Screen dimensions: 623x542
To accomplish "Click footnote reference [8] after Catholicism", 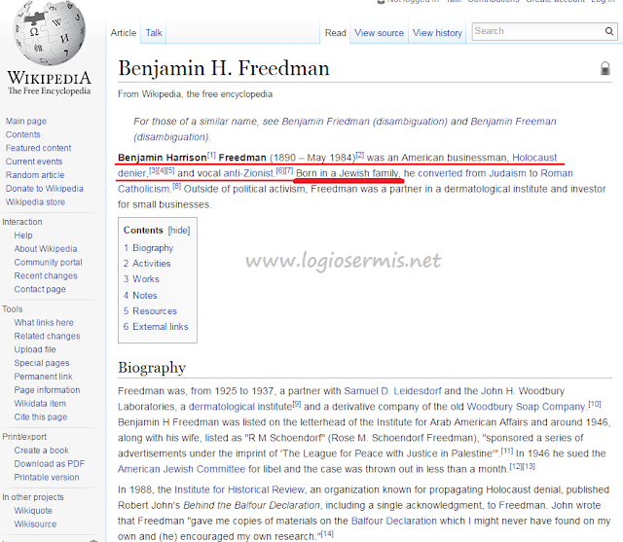I will coord(176,186).
